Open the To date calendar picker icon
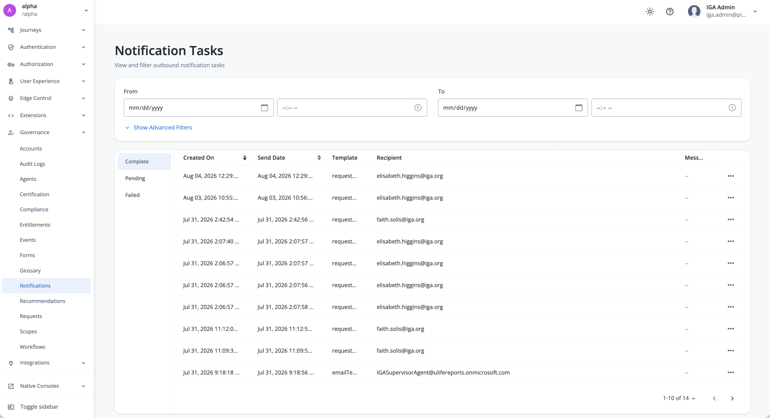Image resolution: width=770 pixels, height=418 pixels. (x=579, y=108)
